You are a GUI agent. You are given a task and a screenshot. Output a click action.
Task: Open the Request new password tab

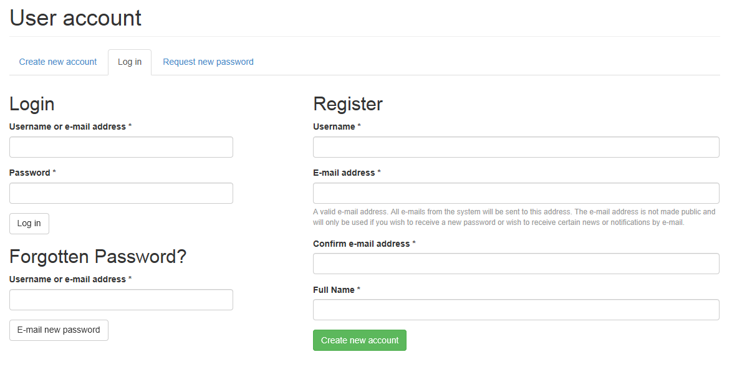tap(208, 62)
